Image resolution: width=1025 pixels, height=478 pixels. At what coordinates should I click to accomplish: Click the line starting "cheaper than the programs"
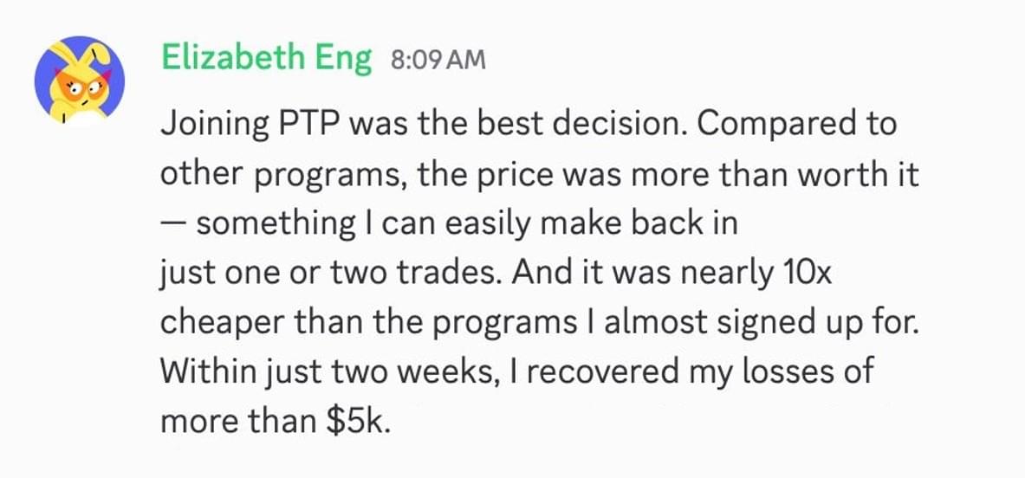tap(538, 323)
